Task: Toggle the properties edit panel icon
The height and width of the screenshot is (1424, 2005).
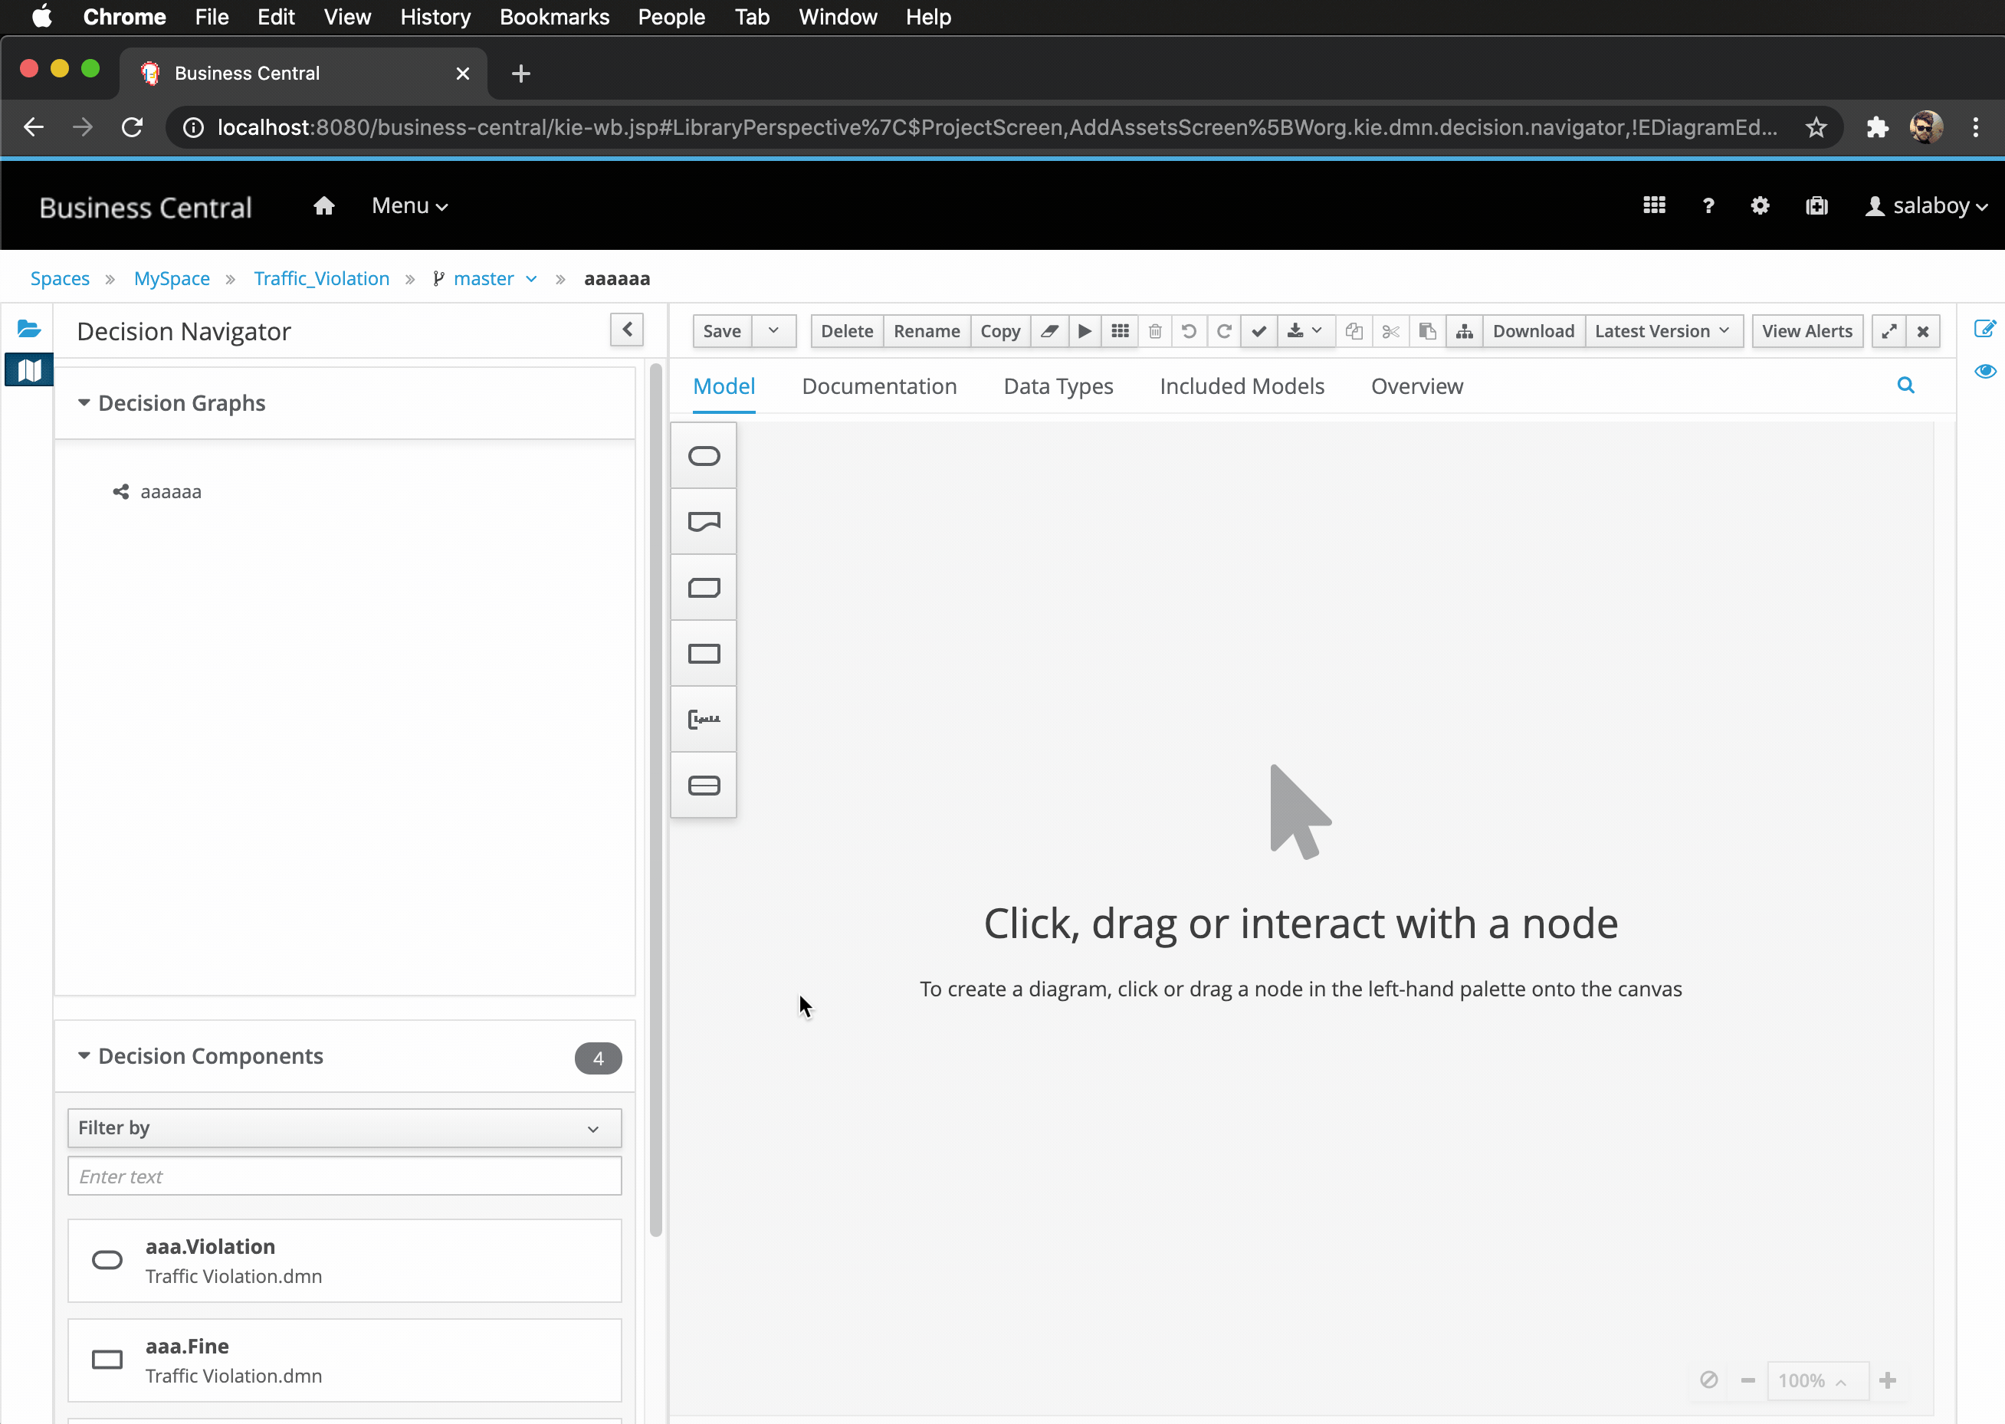Action: [x=1985, y=329]
